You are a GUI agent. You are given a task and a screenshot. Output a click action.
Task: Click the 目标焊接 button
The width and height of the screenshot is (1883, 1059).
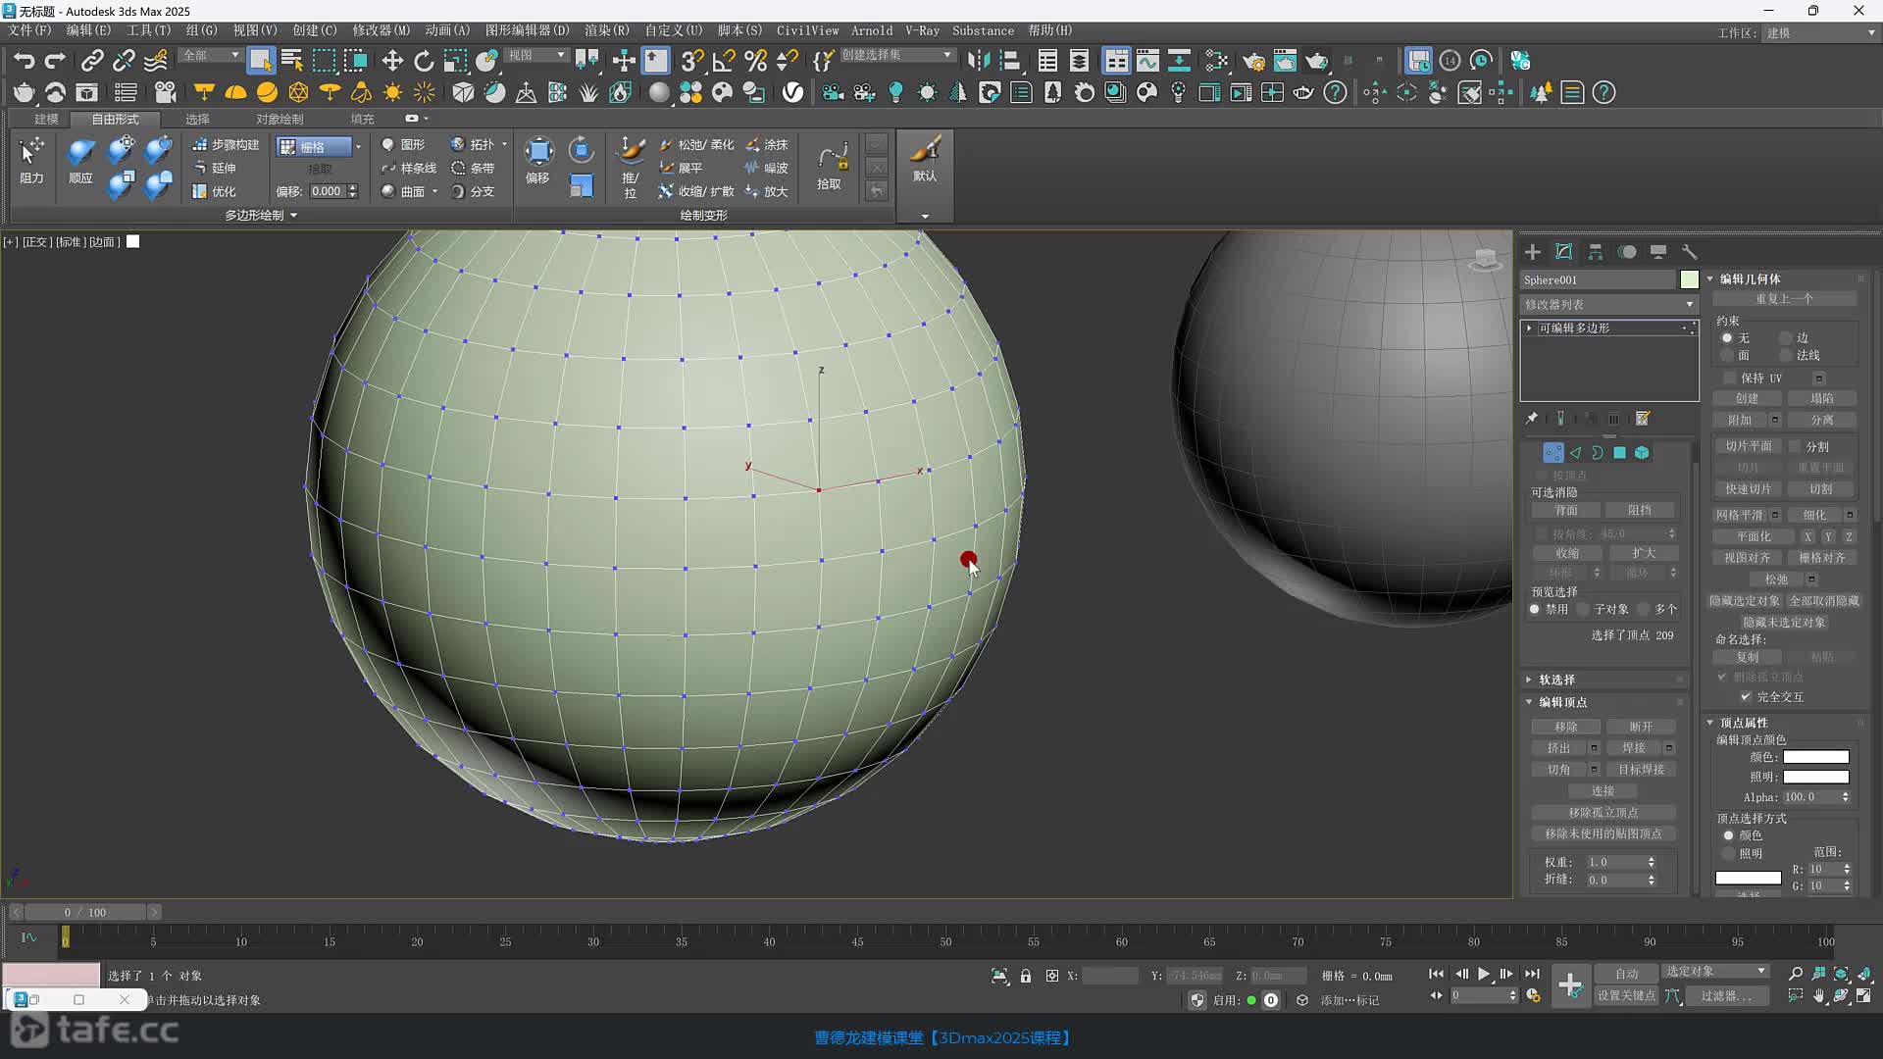tap(1642, 770)
